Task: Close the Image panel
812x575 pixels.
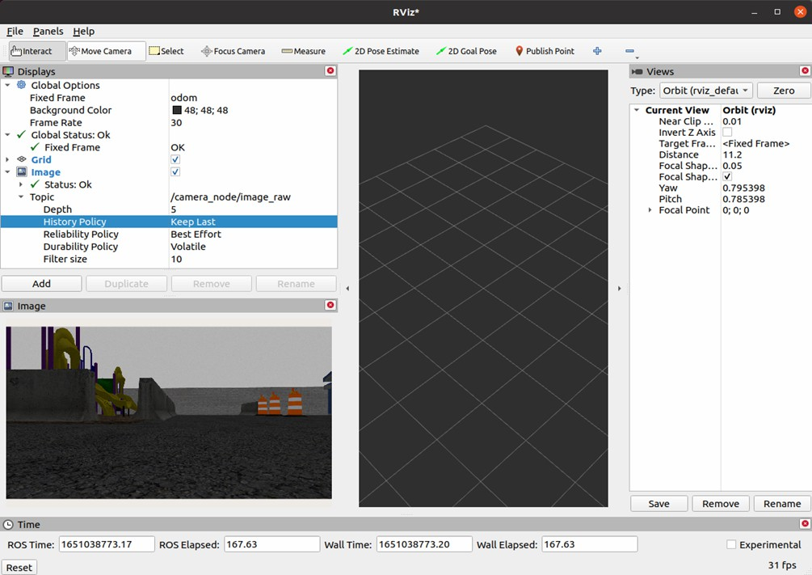Action: 330,305
